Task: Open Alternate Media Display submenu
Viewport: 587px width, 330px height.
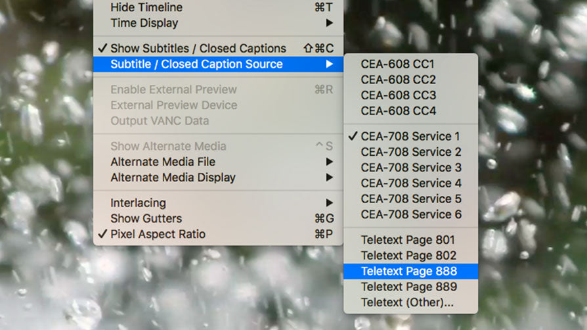Action: pyautogui.click(x=173, y=177)
